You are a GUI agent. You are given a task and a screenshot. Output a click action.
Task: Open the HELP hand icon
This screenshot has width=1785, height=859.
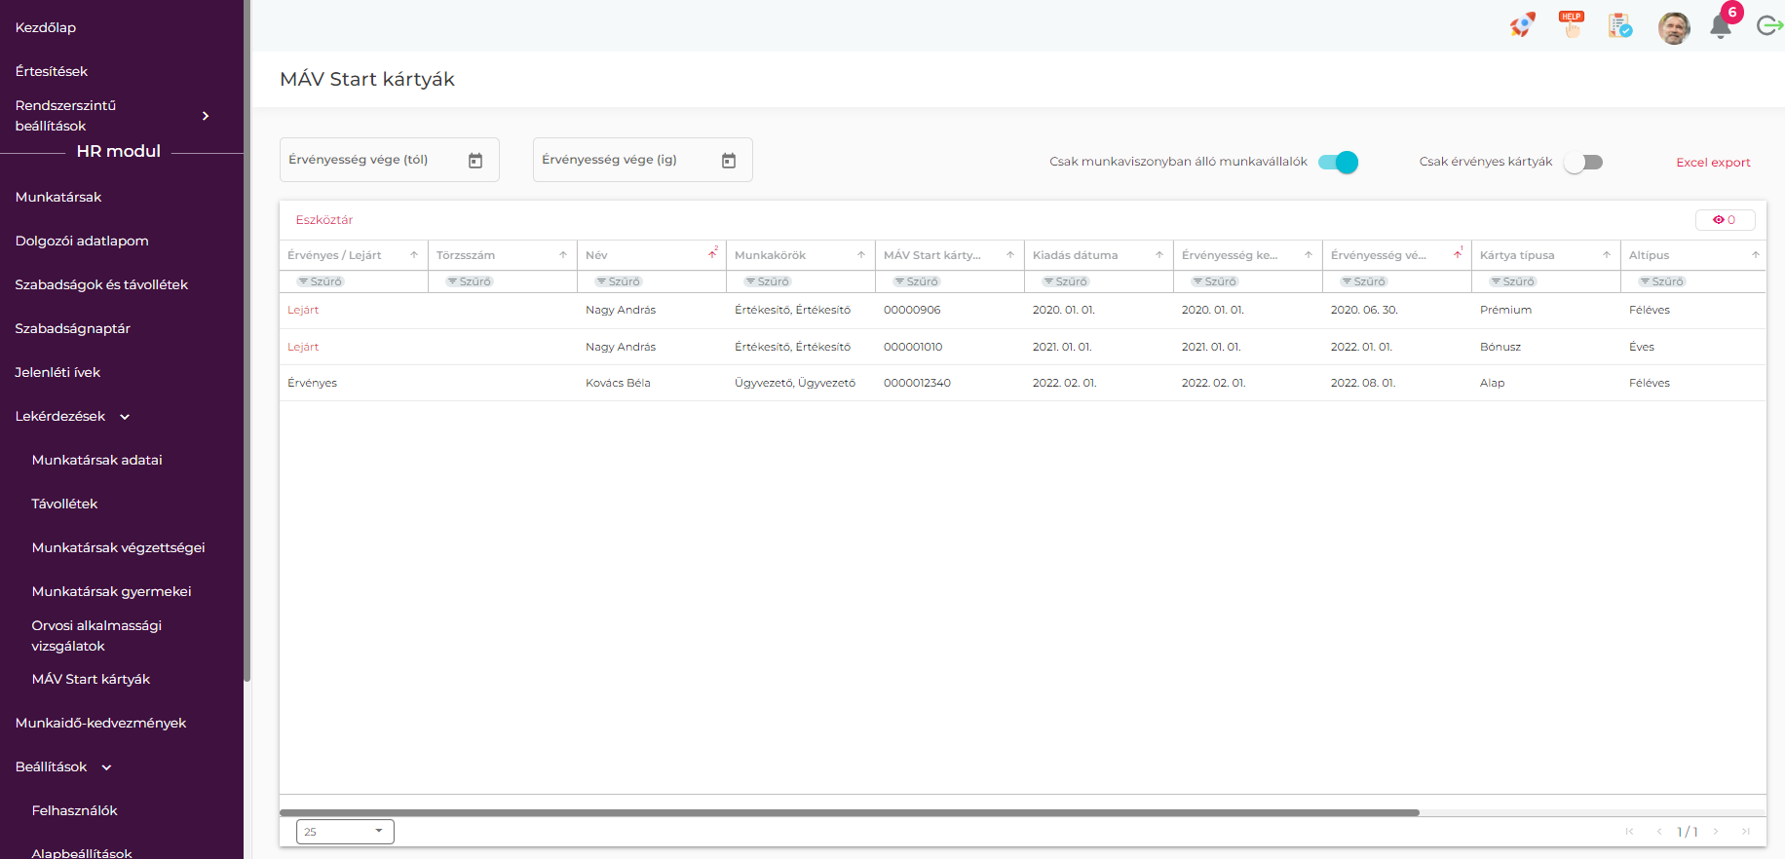tap(1571, 26)
